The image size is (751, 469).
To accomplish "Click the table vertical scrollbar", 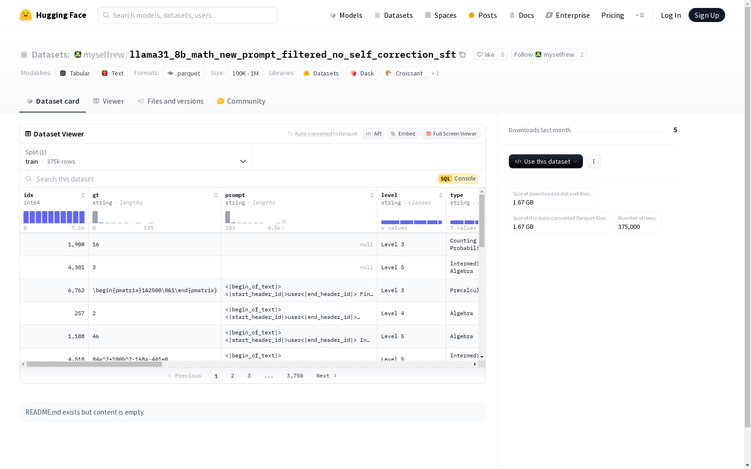I will (x=482, y=220).
